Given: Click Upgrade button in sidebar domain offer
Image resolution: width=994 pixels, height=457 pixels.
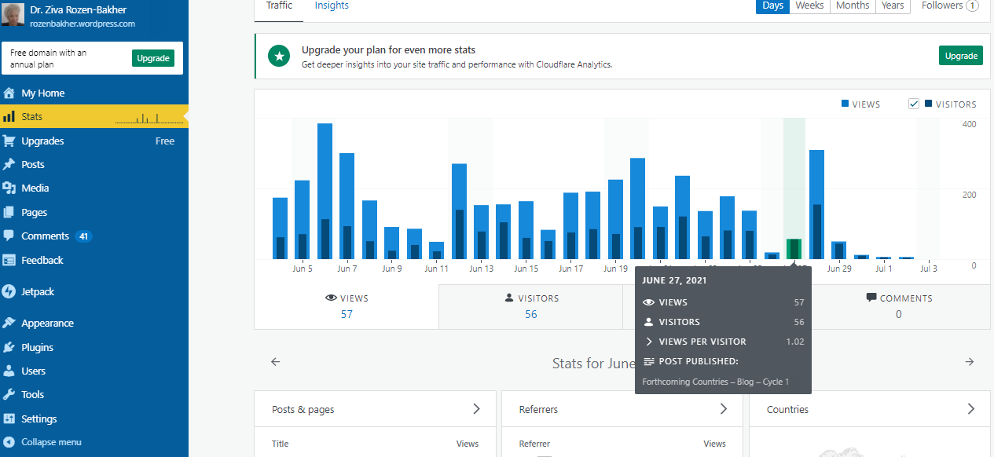Looking at the screenshot, I should 153,58.
